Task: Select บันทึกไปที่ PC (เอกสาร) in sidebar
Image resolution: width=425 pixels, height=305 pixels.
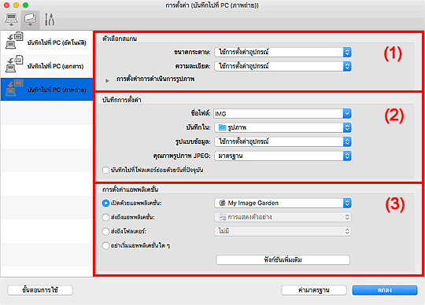Action: [x=46, y=66]
